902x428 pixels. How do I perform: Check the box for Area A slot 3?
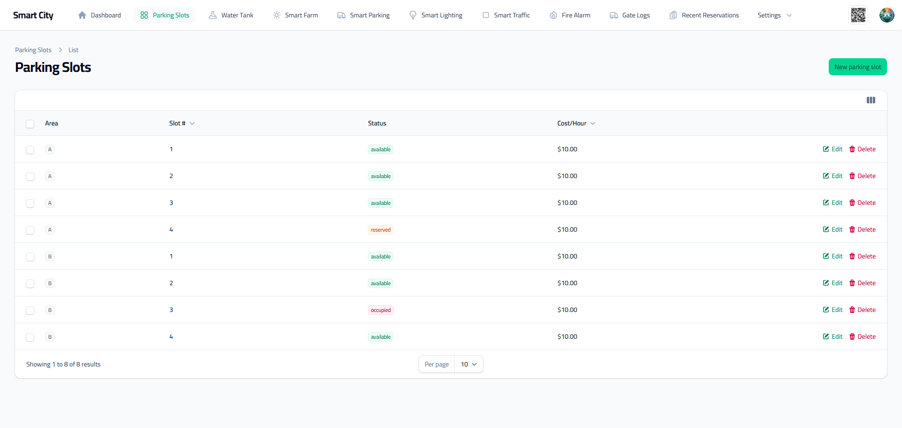coord(30,203)
